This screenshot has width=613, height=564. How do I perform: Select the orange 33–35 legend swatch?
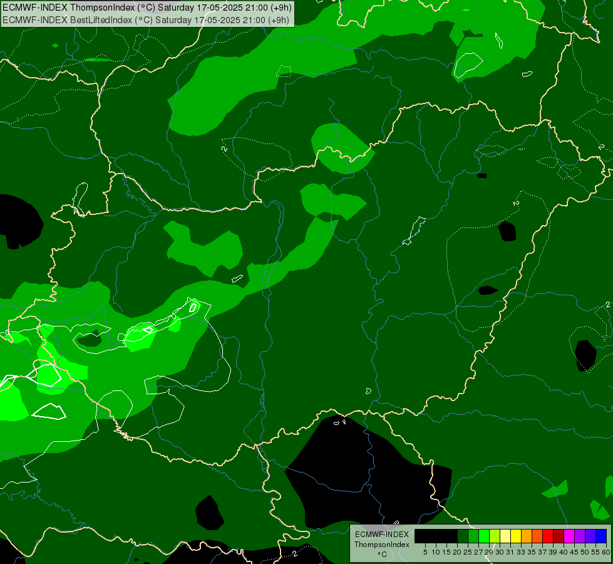coord(527,536)
